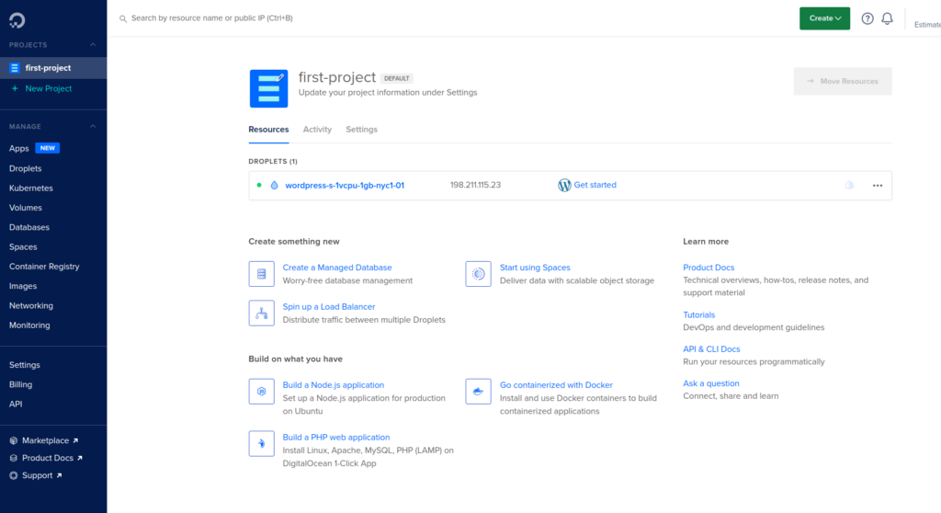Select first-project in the sidebar
This screenshot has width=941, height=513.
[53, 68]
